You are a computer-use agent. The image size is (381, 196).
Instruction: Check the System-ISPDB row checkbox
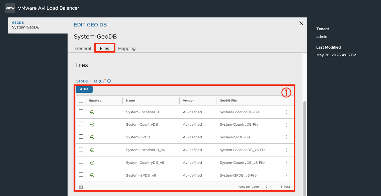tap(81, 137)
